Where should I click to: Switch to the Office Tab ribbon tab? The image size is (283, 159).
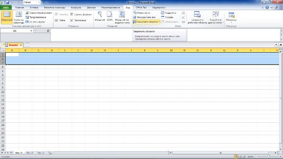[x=141, y=8]
